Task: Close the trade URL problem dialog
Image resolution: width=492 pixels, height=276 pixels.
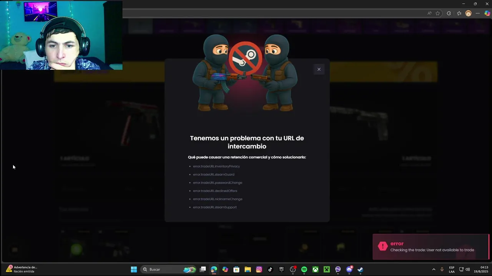Action: click(x=319, y=69)
